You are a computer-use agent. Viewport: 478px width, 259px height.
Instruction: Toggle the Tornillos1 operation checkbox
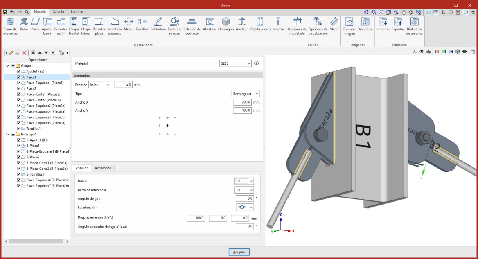point(19,128)
